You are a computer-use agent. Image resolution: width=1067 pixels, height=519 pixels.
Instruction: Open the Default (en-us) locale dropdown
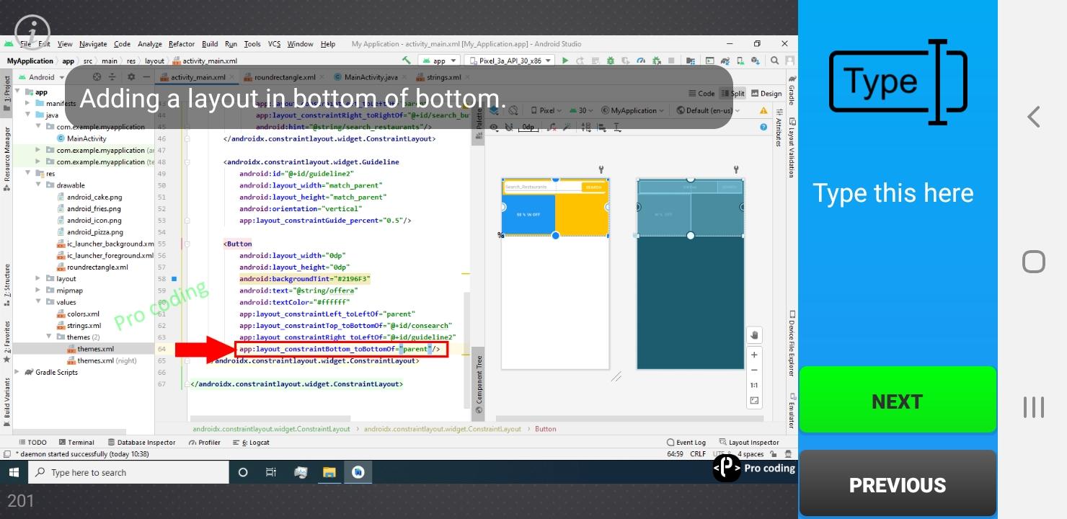(x=707, y=110)
